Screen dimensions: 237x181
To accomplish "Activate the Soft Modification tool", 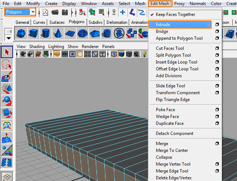I will (x=7, y=138).
